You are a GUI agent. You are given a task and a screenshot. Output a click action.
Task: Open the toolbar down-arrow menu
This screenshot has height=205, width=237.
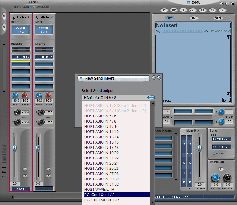coord(222,10)
